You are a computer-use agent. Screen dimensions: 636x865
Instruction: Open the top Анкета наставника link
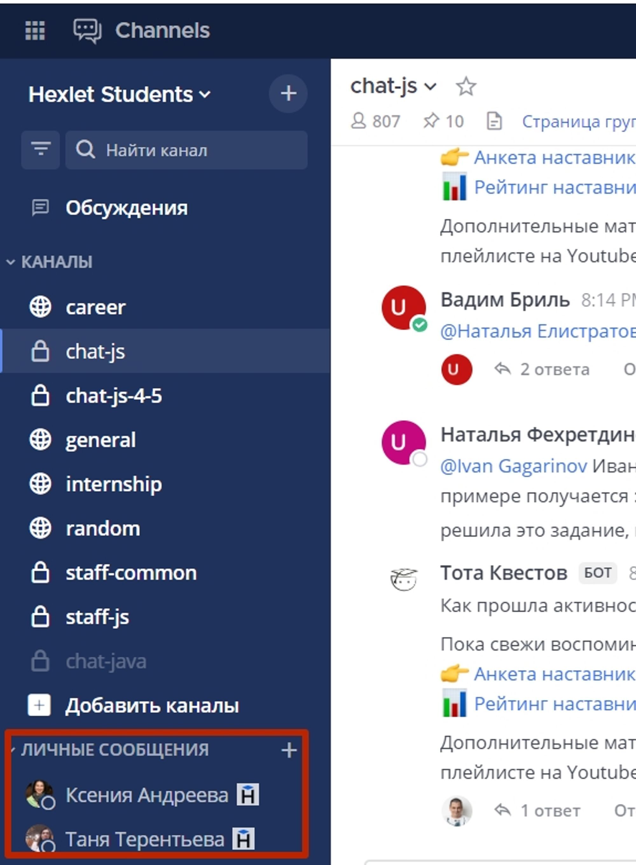(555, 157)
